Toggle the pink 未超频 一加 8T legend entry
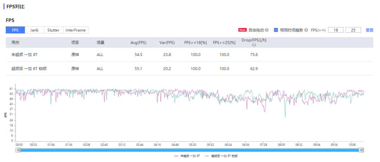The height and width of the screenshot is (162, 380). [187, 156]
